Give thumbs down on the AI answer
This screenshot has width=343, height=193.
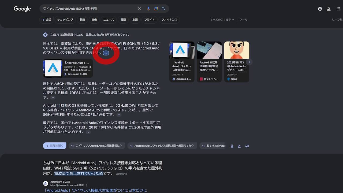[247, 146]
